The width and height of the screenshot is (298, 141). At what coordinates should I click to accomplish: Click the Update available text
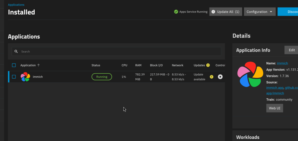(x=199, y=77)
